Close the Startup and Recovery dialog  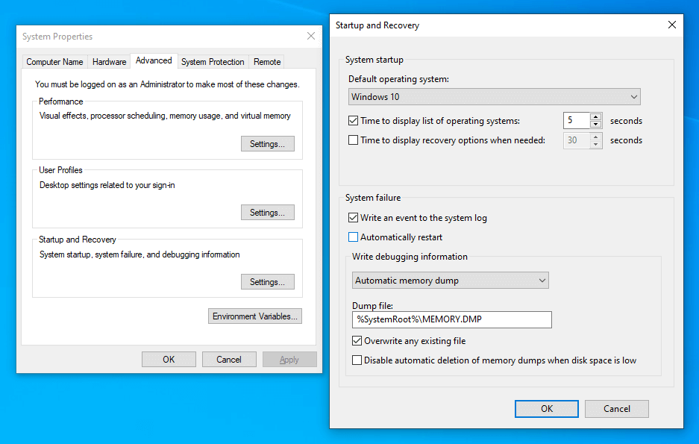672,25
